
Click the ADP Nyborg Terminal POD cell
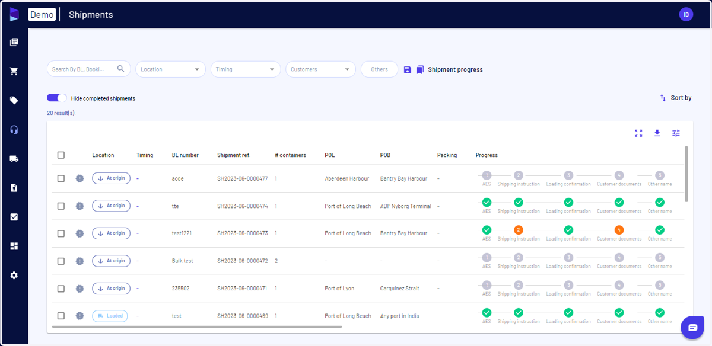(x=405, y=206)
